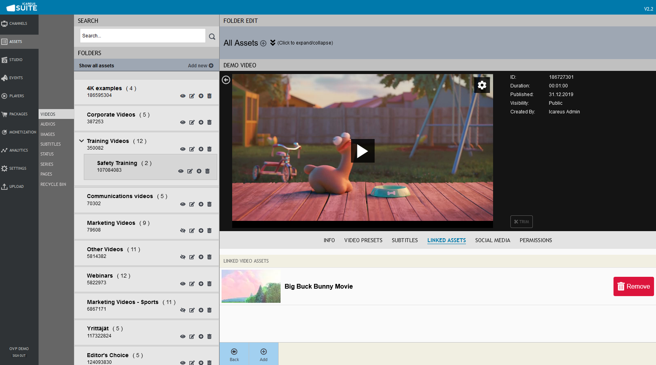Image resolution: width=656 pixels, height=365 pixels.
Task: Delete the 4K examples folder
Action: 209,96
